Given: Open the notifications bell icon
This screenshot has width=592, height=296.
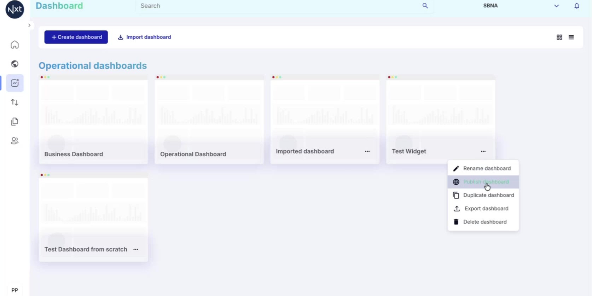Looking at the screenshot, I should tap(576, 6).
